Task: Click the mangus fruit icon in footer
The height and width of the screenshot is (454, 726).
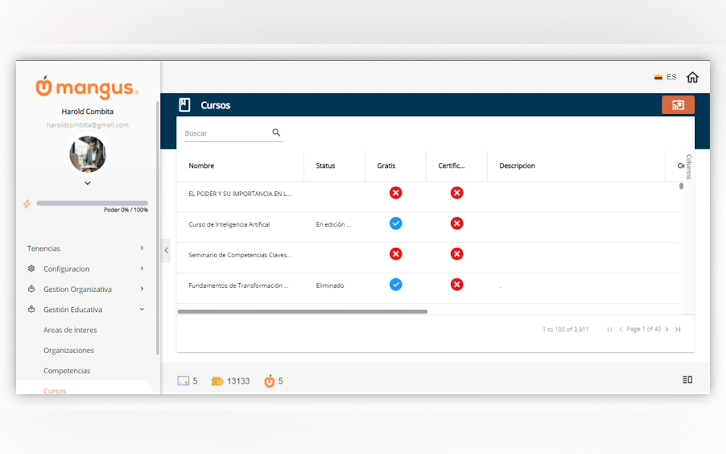Action: pos(269,381)
